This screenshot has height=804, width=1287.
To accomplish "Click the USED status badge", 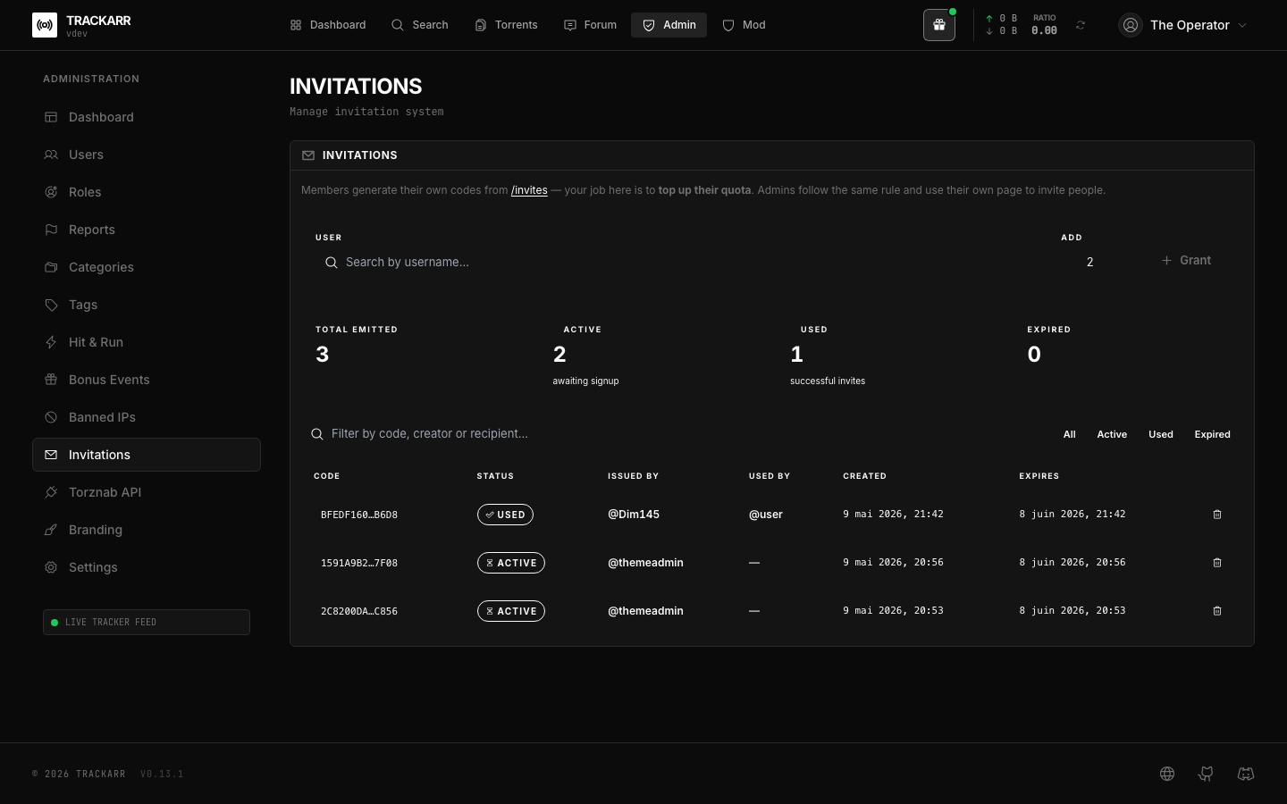I will (x=505, y=515).
